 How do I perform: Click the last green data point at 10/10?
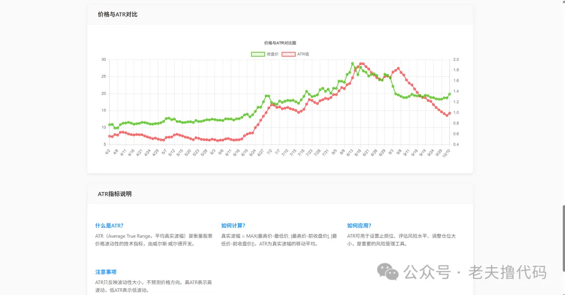[449, 94]
